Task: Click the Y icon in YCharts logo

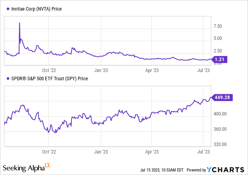Action: tap(211, 170)
